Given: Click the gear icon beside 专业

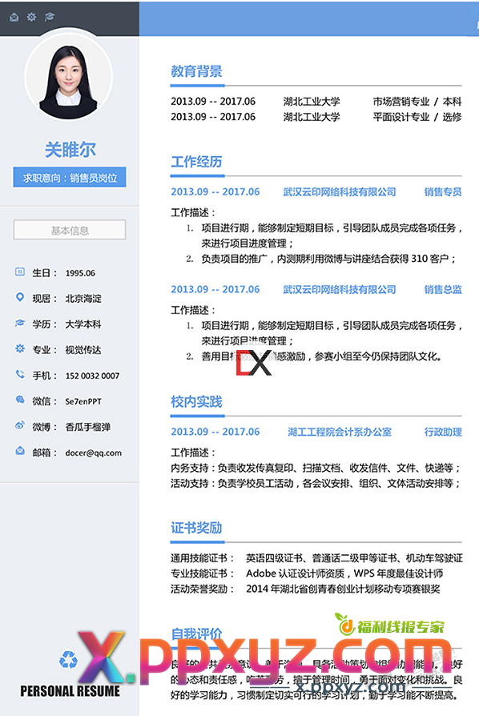Looking at the screenshot, I should point(20,349).
